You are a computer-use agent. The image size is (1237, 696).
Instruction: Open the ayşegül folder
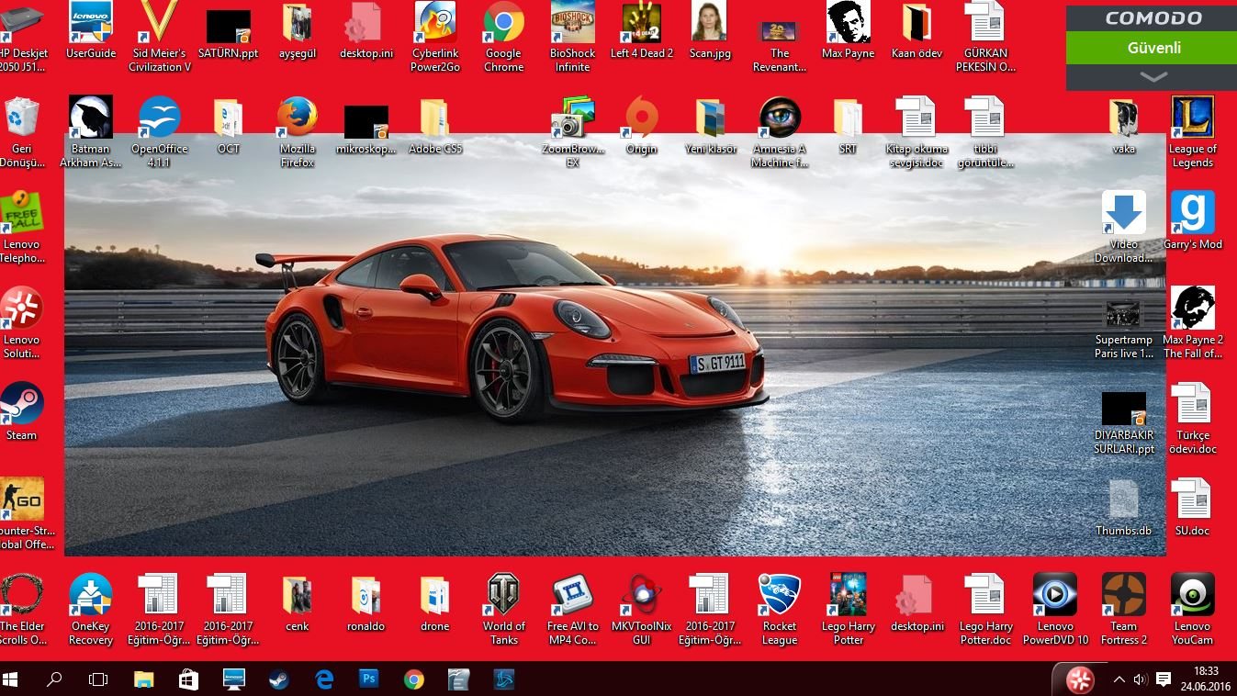[x=298, y=31]
